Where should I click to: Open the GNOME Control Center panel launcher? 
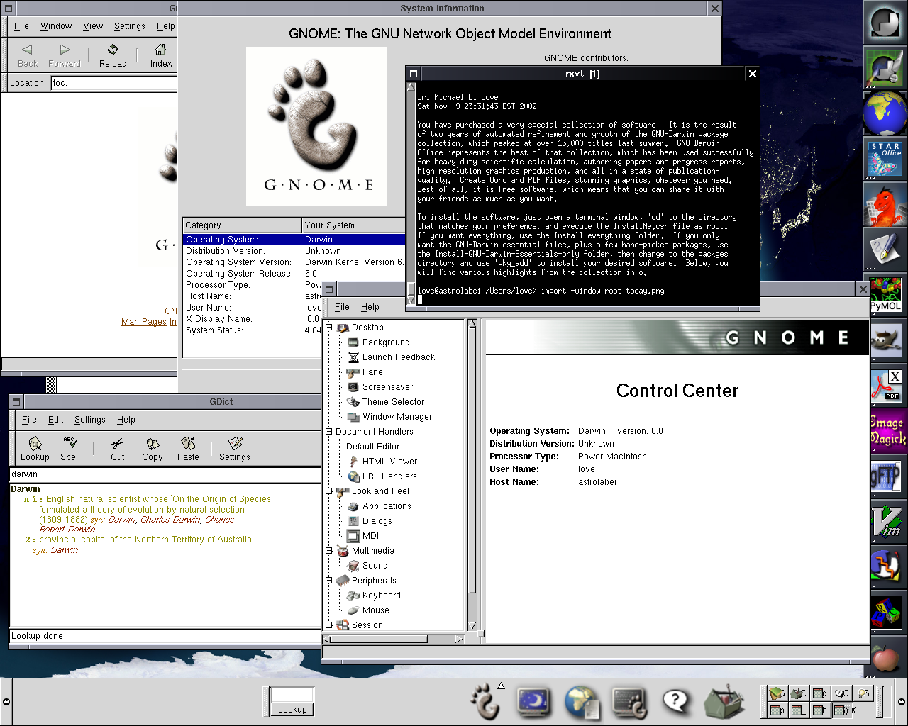point(629,702)
